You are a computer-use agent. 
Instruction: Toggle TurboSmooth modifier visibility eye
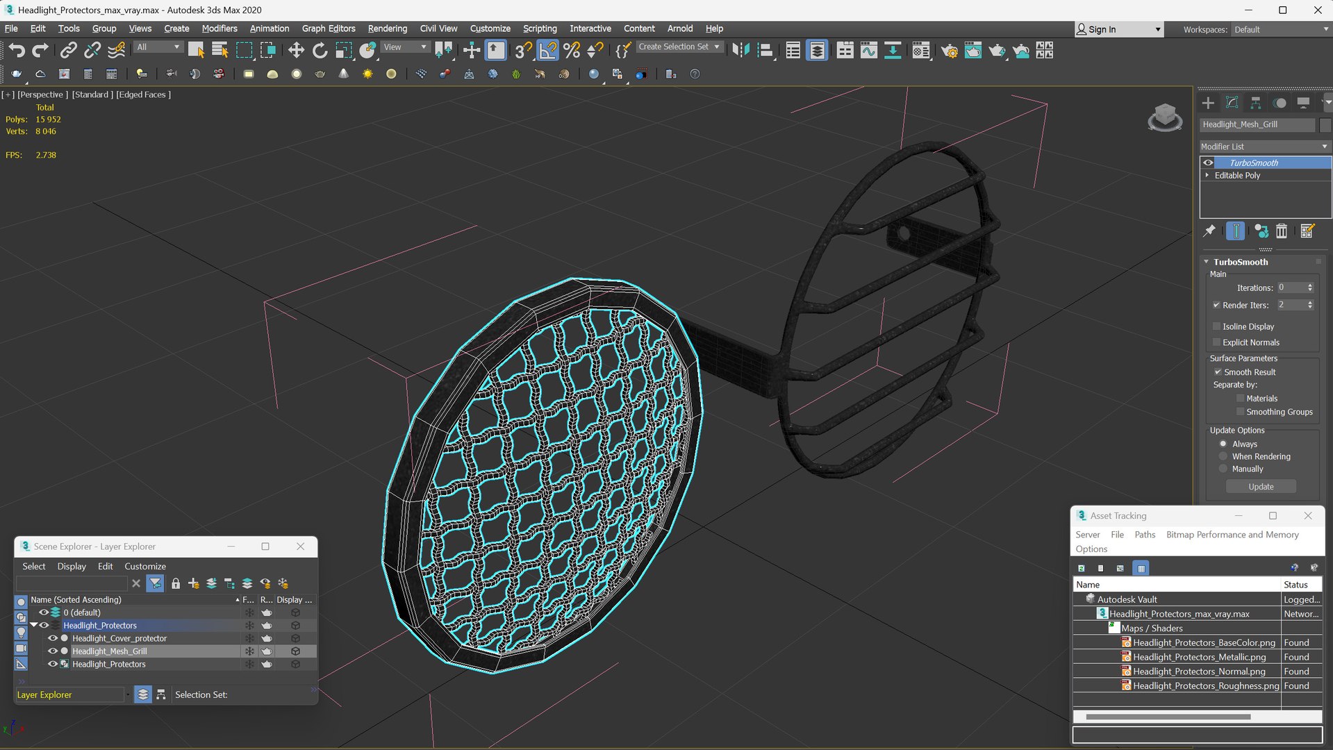coord(1208,162)
